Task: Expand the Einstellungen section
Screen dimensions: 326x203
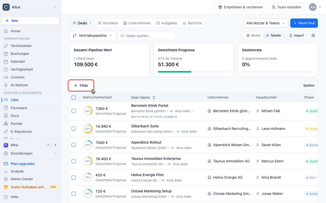Action: pos(30,154)
